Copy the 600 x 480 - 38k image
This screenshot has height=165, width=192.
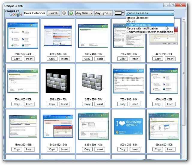(x=87, y=59)
